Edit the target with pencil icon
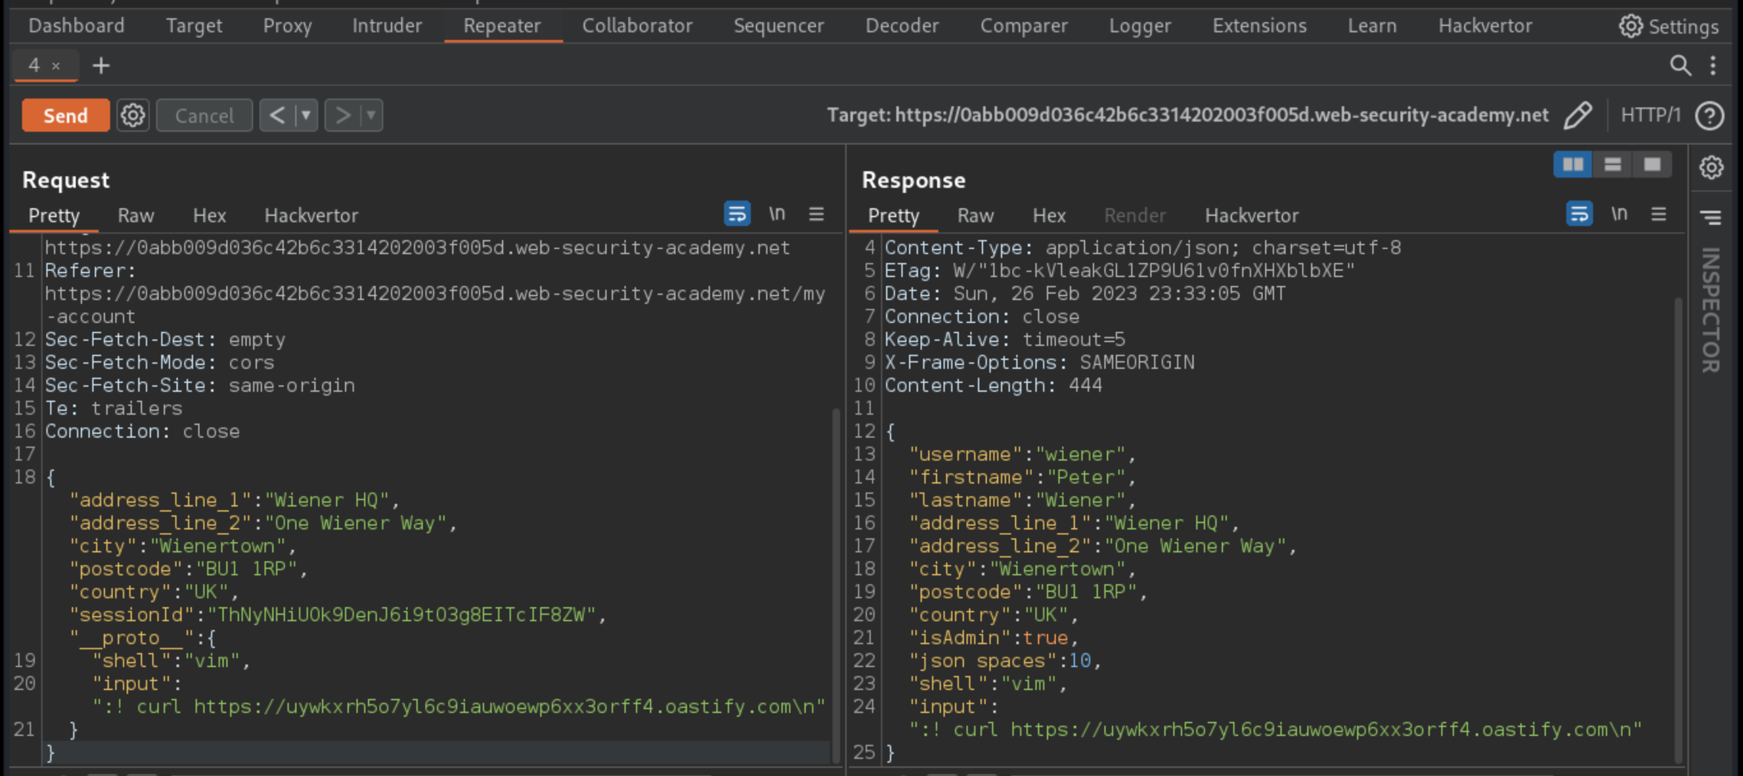 point(1577,116)
